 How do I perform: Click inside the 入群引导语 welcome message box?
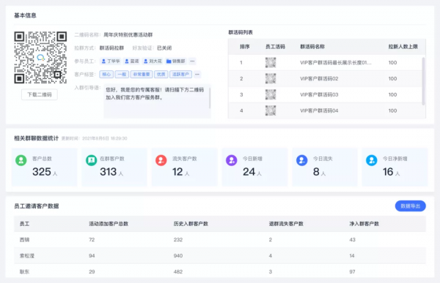[x=157, y=101]
